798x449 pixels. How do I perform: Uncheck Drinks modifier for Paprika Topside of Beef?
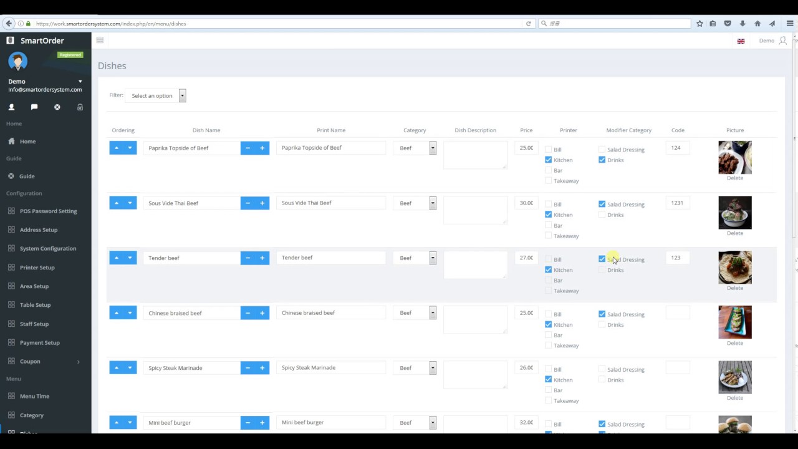coord(602,160)
